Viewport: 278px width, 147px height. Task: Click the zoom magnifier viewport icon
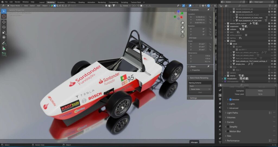[182, 23]
